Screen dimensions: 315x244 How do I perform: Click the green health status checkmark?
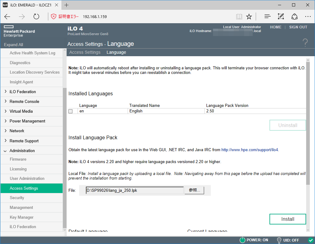point(311,240)
